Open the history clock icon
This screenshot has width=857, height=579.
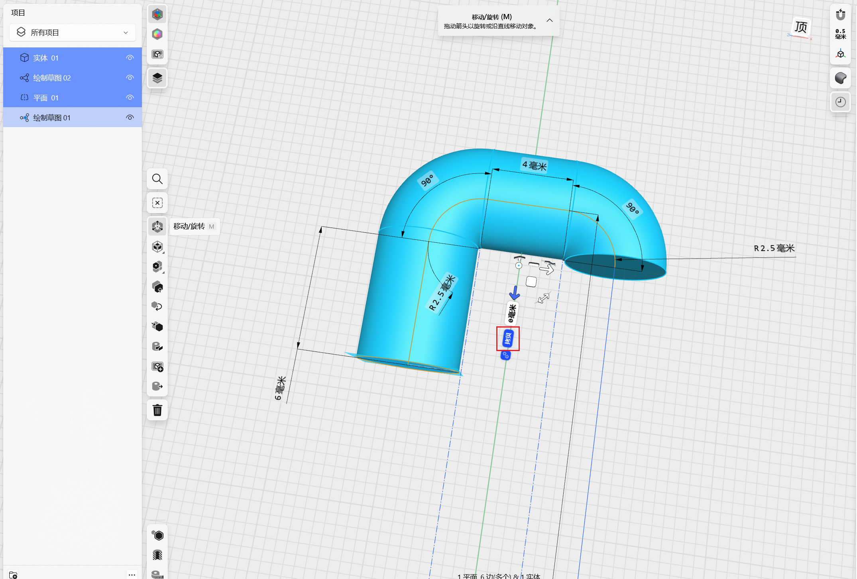[x=840, y=102]
